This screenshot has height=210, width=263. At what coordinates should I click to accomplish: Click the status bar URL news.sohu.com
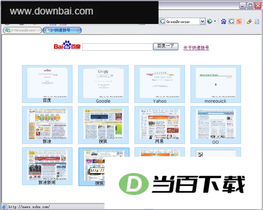click(29, 207)
